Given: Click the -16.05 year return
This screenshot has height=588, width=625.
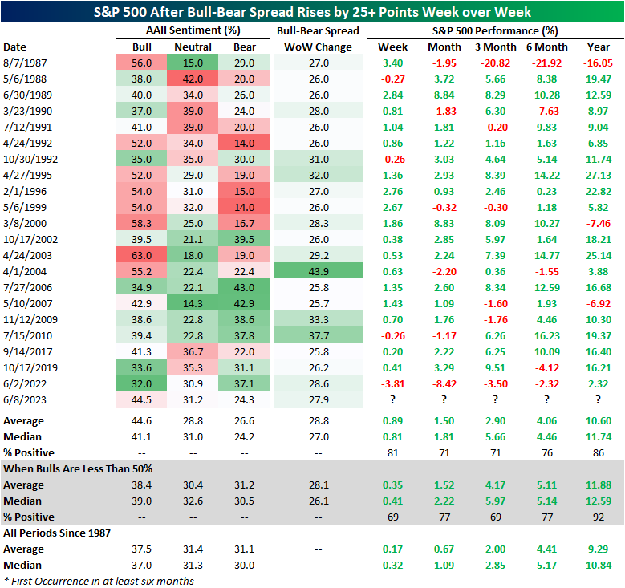Looking at the screenshot, I should 598,63.
